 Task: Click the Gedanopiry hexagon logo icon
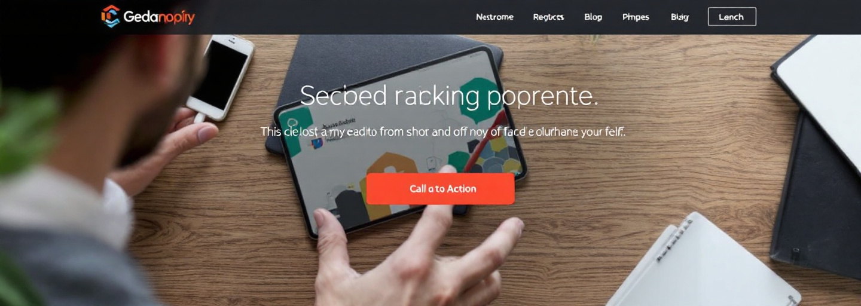click(x=111, y=16)
